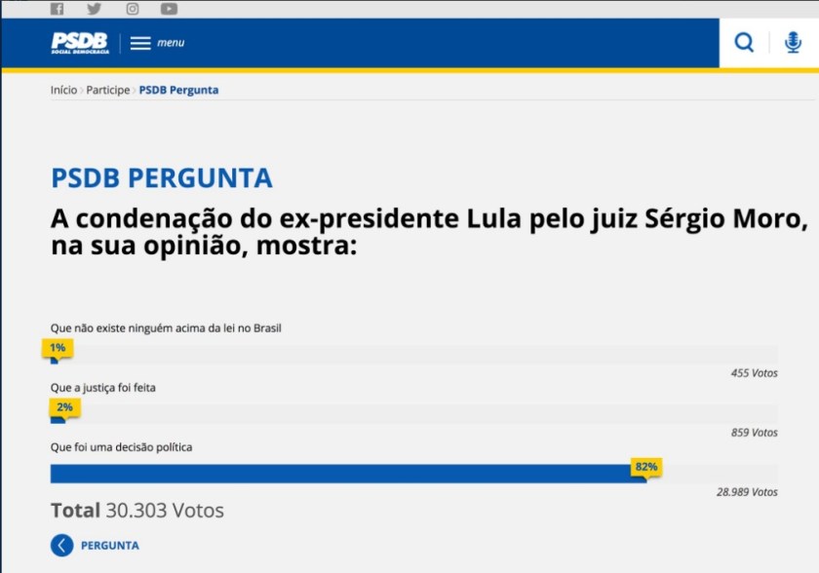Viewport: 819px width, 573px height.
Task: Click the 82% yellow percentage badge
Action: tap(645, 467)
